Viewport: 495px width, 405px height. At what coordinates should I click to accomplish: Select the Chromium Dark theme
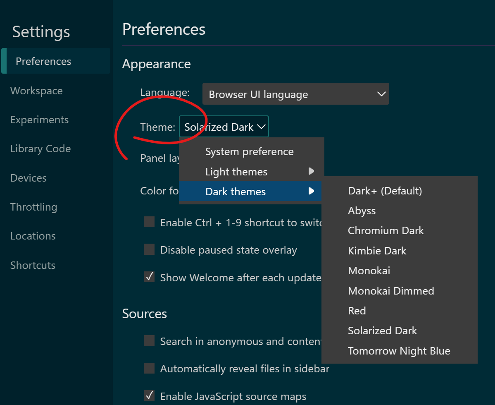[399, 230]
